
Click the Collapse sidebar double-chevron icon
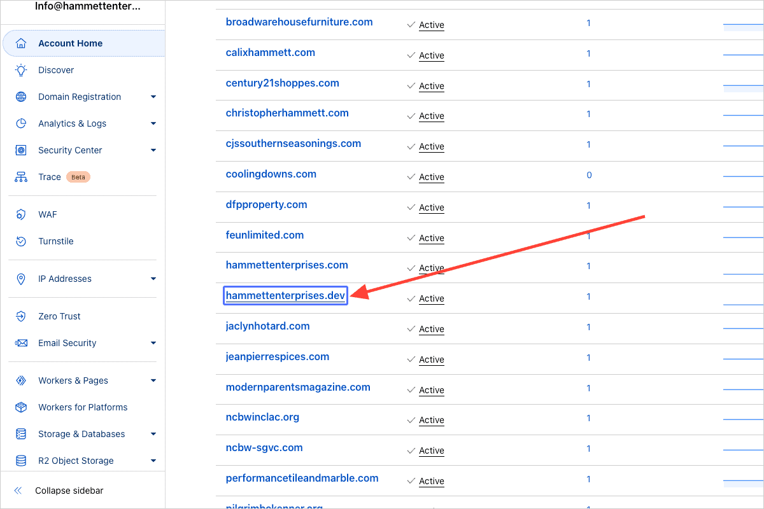18,491
